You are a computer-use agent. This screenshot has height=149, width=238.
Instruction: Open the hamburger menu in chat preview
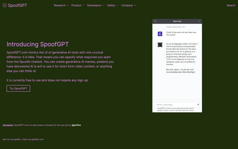click(155, 21)
